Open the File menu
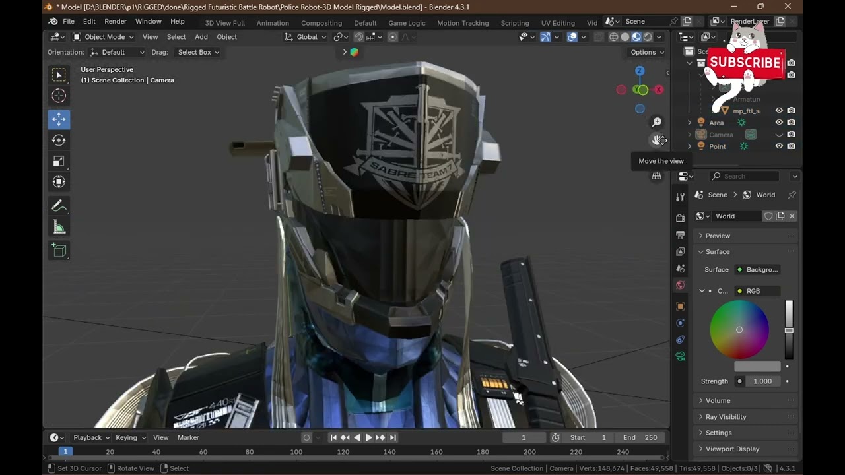This screenshot has height=475, width=845. [x=69, y=22]
